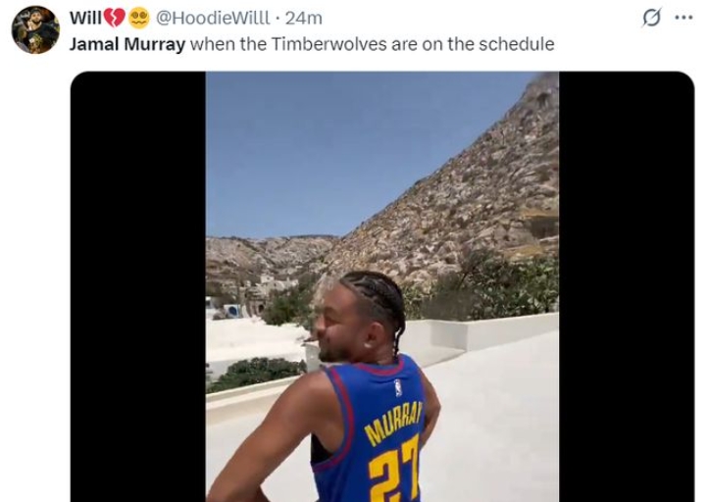Open the Grok explain-post icon
Viewport: 707px width, 502px height.
click(651, 18)
